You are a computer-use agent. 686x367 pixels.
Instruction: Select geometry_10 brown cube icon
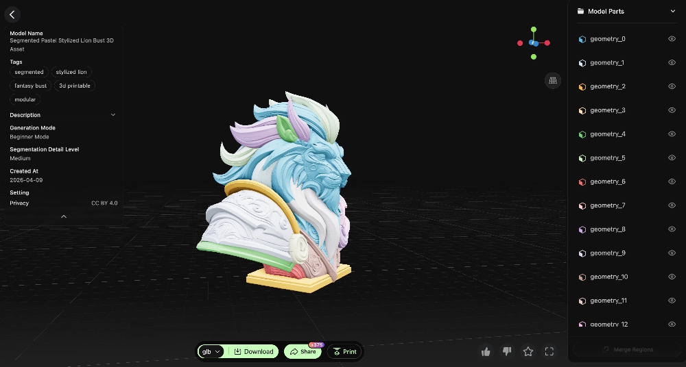point(582,277)
